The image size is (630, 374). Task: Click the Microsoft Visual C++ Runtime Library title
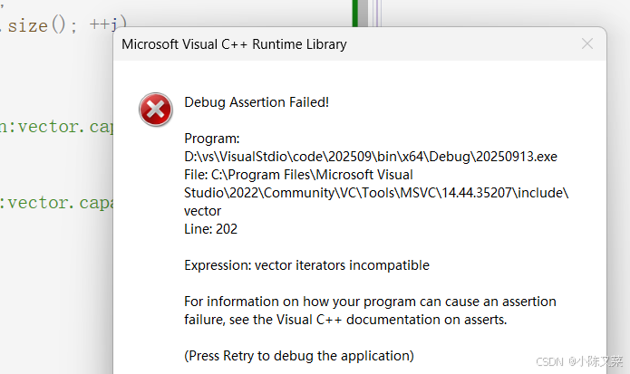pos(234,44)
